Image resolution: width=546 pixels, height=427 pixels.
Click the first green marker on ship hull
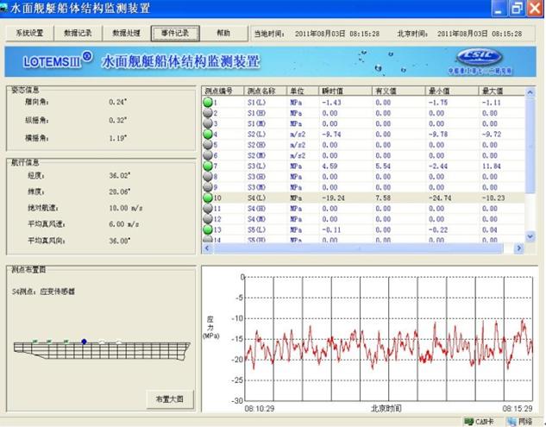(35, 342)
